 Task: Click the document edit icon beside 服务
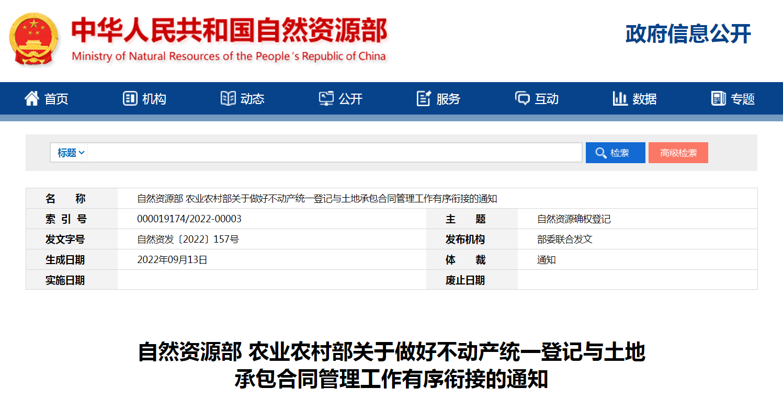pyautogui.click(x=424, y=98)
